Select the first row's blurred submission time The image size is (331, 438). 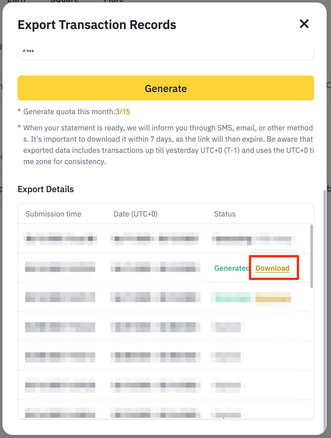point(60,239)
